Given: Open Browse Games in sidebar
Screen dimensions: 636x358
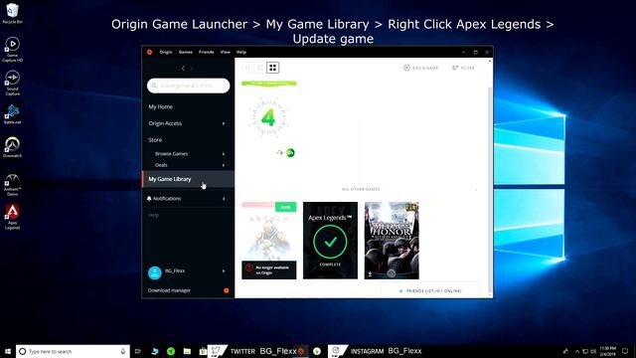Looking at the screenshot, I should (x=172, y=154).
